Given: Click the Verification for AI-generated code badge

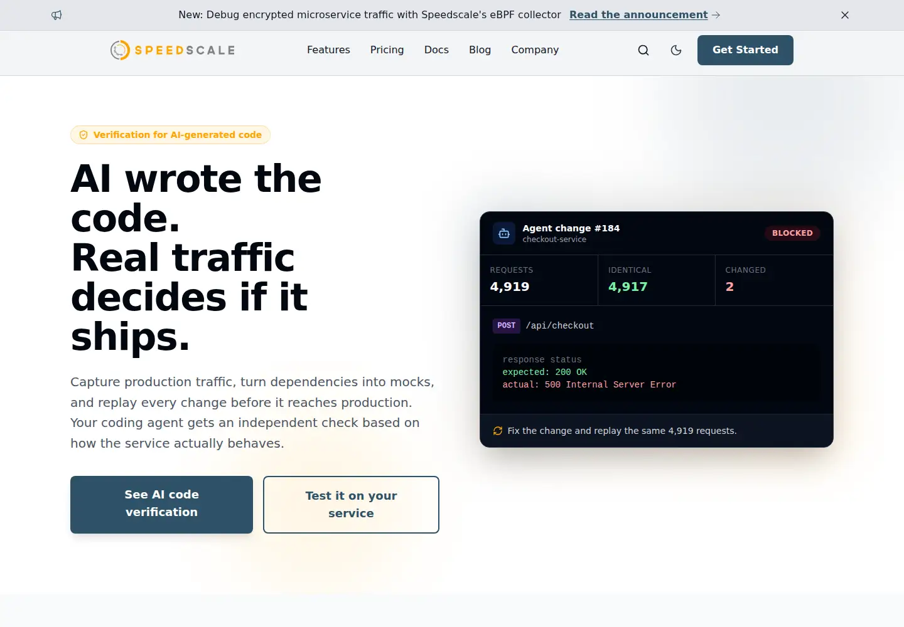Looking at the screenshot, I should (x=170, y=135).
